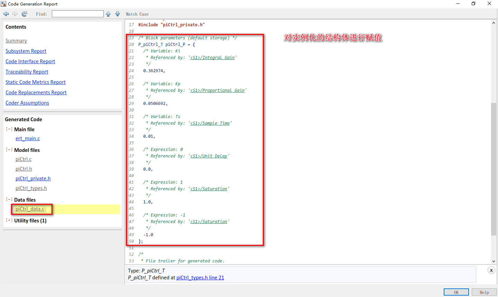
Task: Collapse the Data files section
Action: tap(9, 199)
